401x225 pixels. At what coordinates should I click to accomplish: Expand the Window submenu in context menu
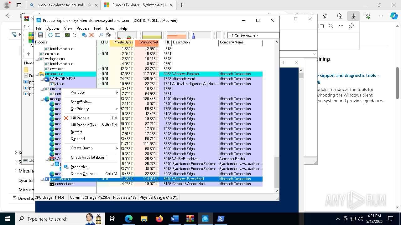tap(91, 92)
